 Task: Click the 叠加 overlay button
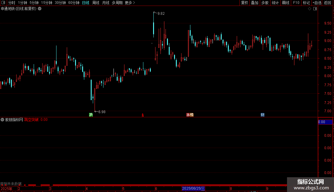[255, 3]
